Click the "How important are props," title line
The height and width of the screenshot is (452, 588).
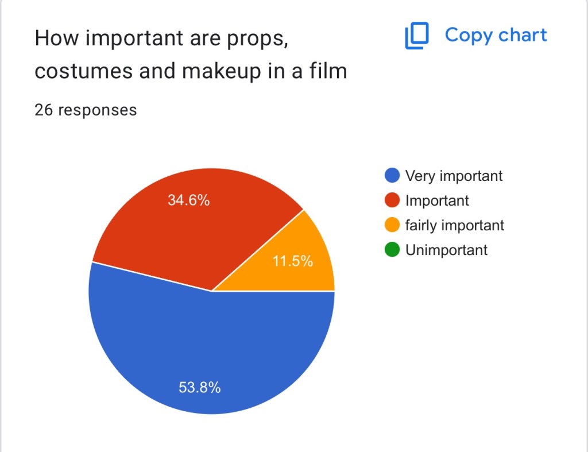pyautogui.click(x=161, y=38)
